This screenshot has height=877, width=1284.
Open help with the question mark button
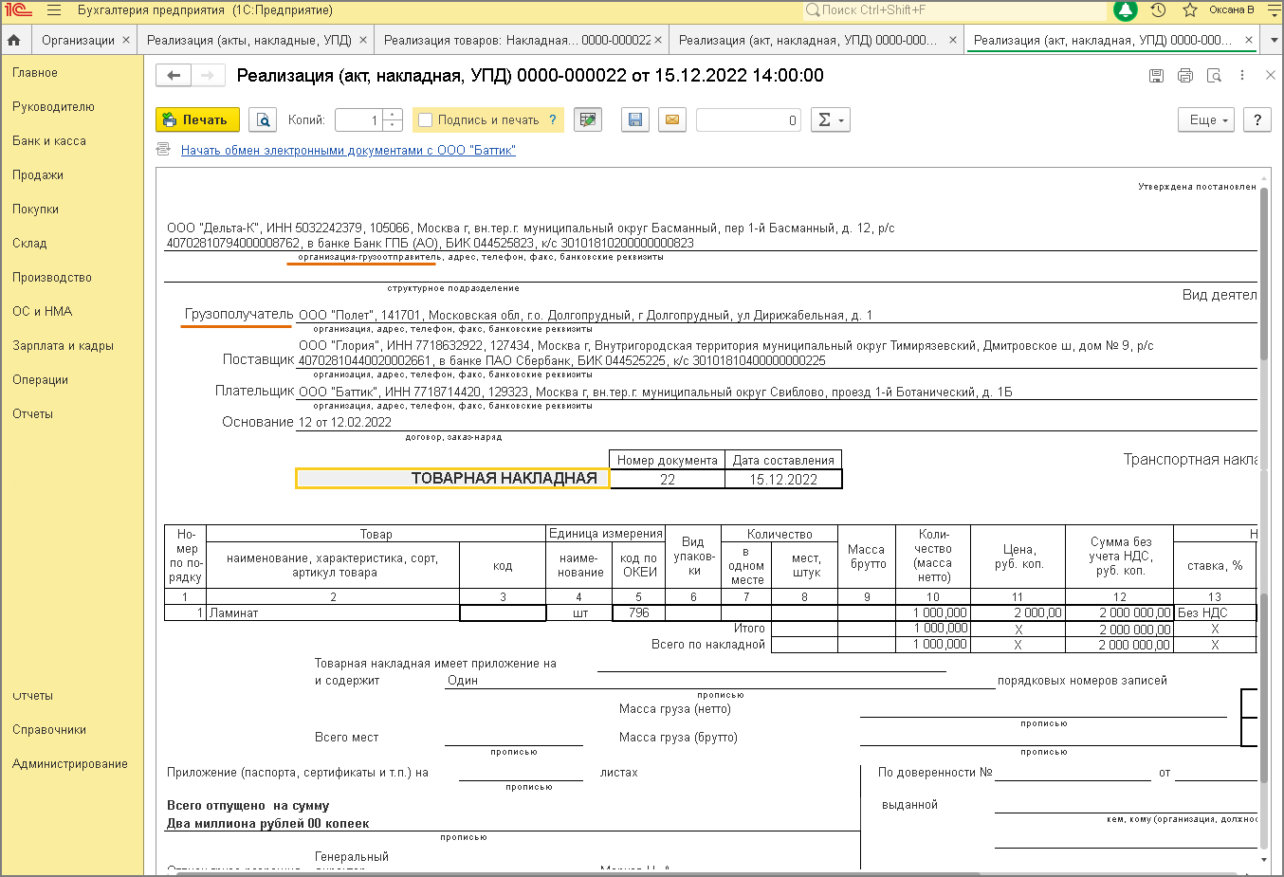pos(1257,120)
